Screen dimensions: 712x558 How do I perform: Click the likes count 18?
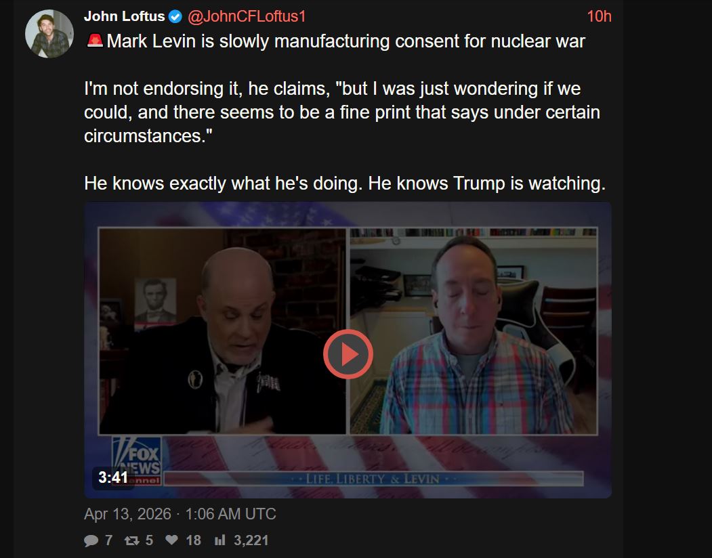tap(194, 540)
